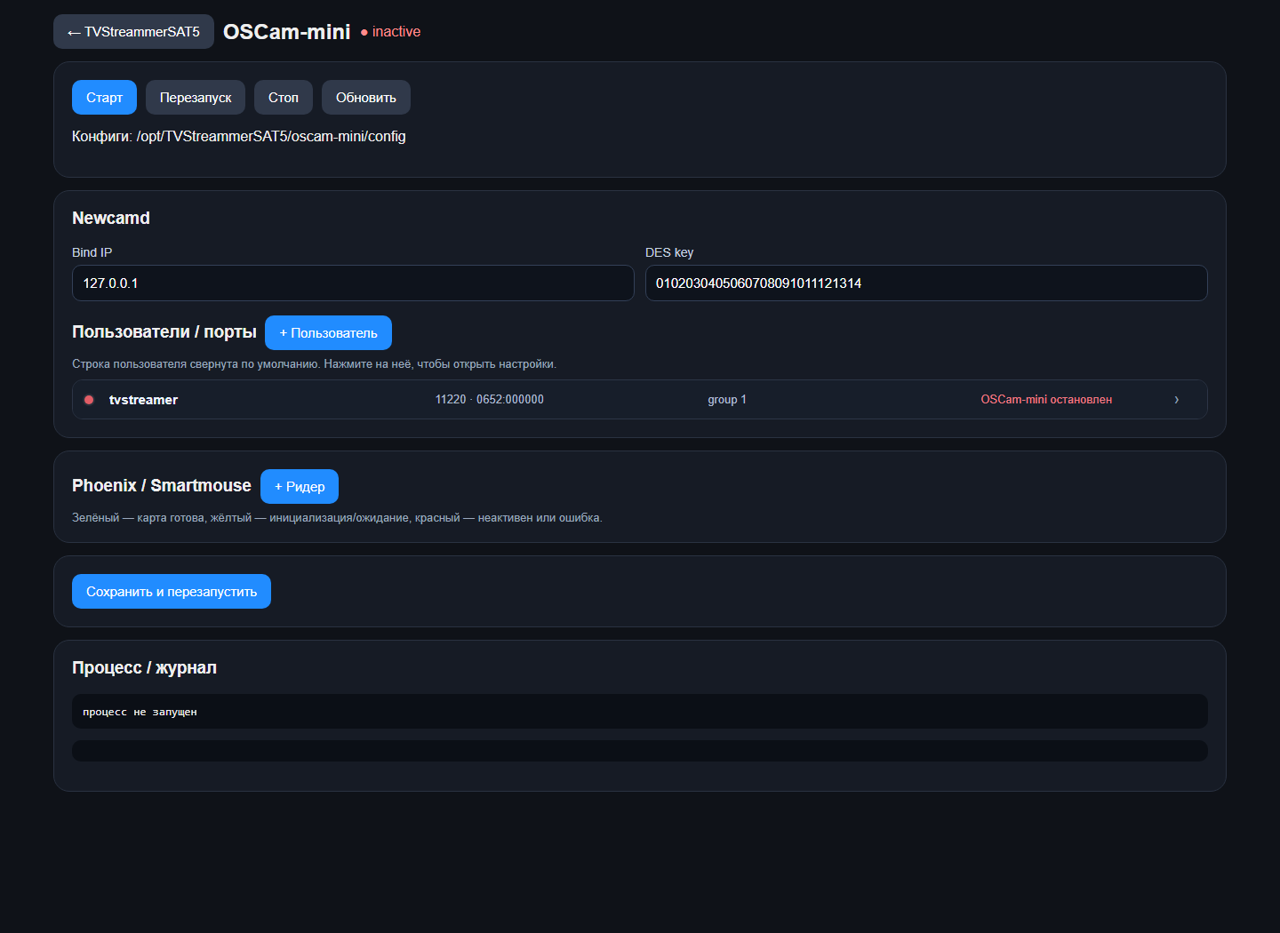Screen dimensions: 1280x933
Task: Click the Пользователи / порты heading
Action: [164, 332]
